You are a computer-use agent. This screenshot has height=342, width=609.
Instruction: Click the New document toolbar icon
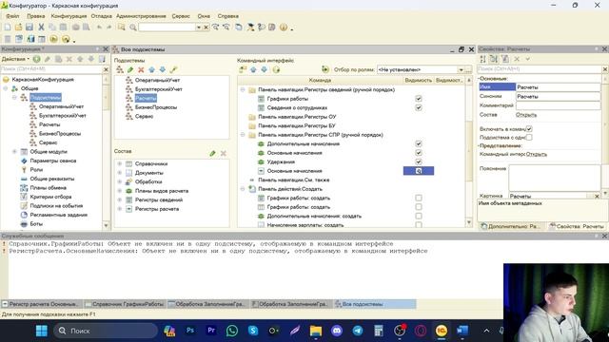tap(8, 28)
